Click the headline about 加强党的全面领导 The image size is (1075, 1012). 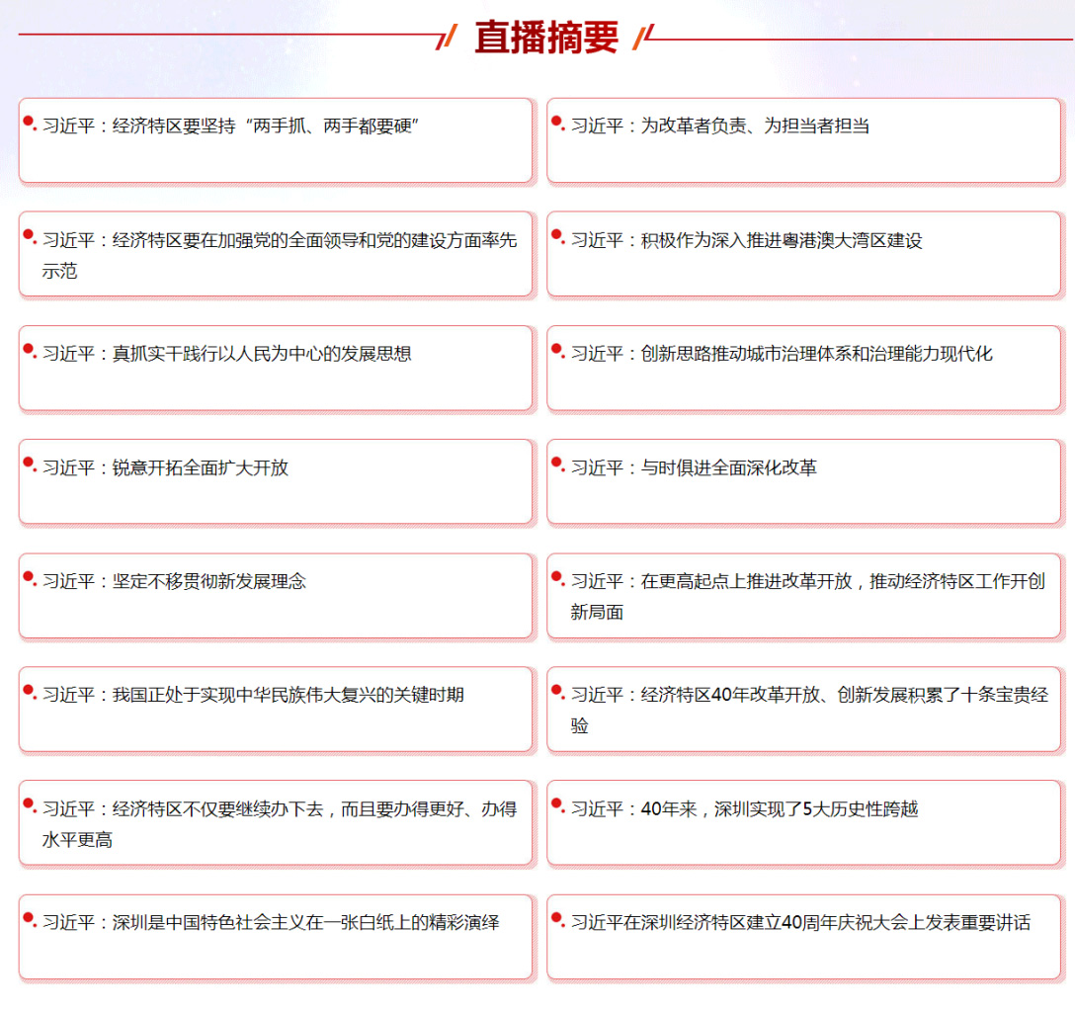pyautogui.click(x=279, y=241)
